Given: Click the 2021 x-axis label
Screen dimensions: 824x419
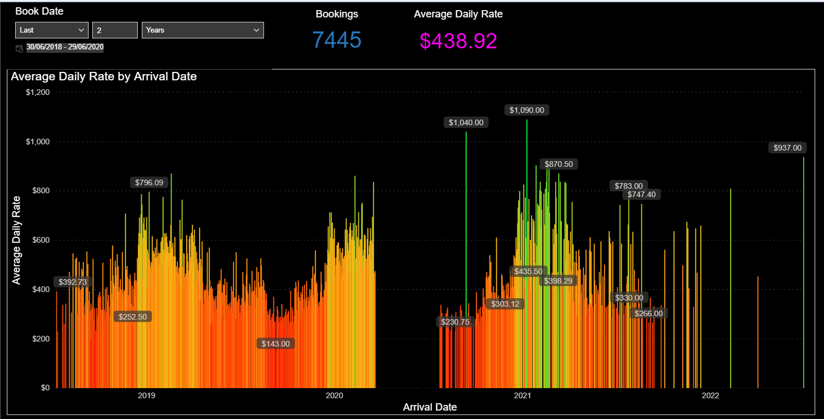Looking at the screenshot, I should (523, 395).
